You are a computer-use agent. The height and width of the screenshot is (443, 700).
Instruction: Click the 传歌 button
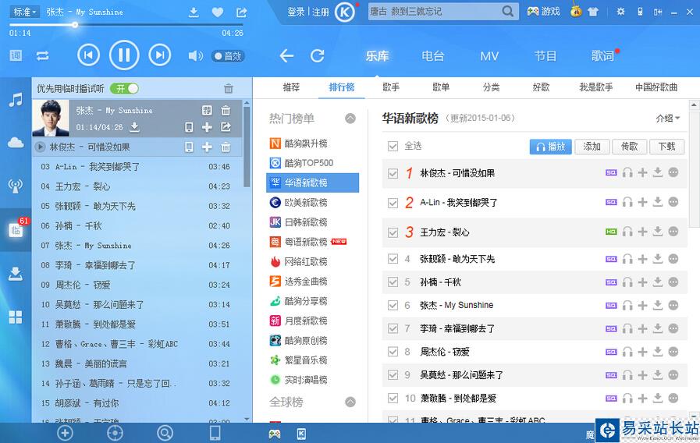point(629,147)
